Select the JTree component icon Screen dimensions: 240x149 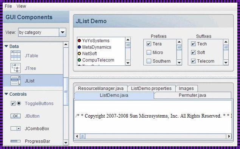click(15, 68)
